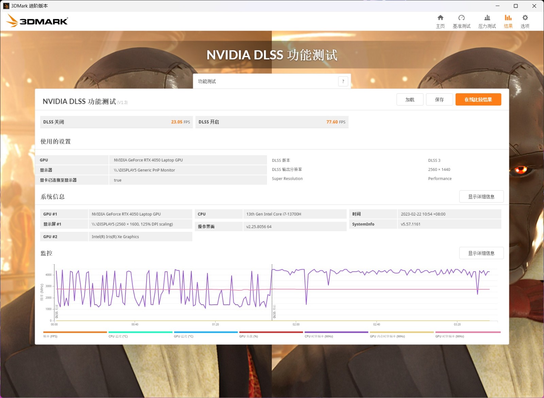Click the DLSS 3 version value
Screen dimensions: 544x398
coord(434,160)
